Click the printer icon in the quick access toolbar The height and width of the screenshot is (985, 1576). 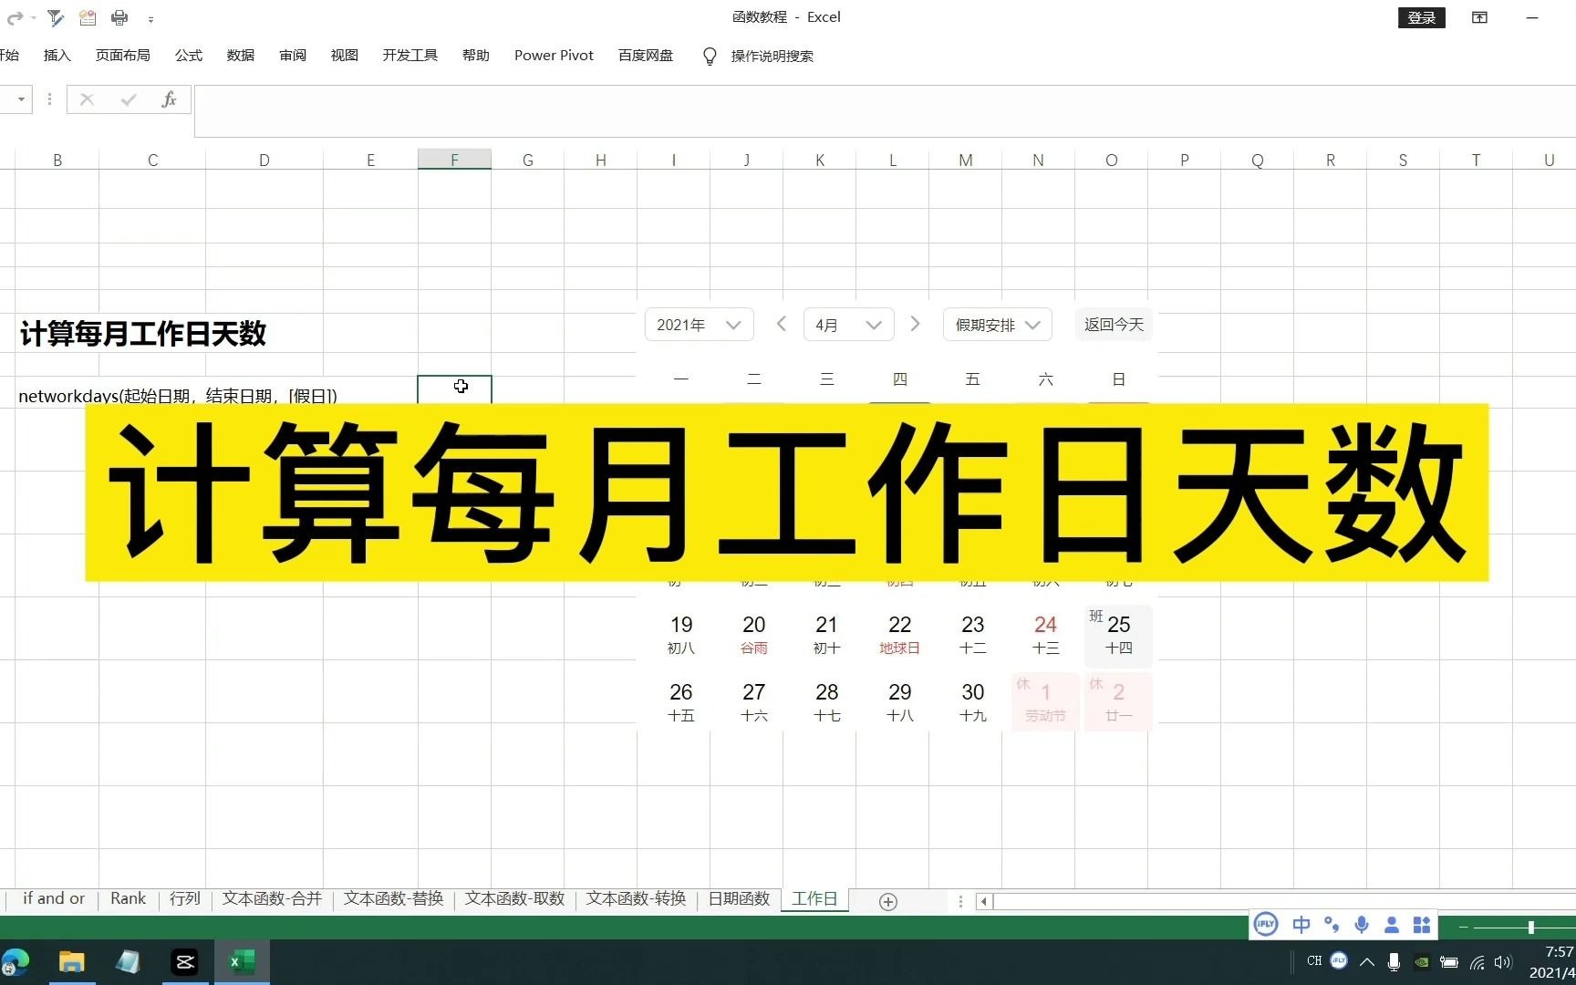[119, 17]
